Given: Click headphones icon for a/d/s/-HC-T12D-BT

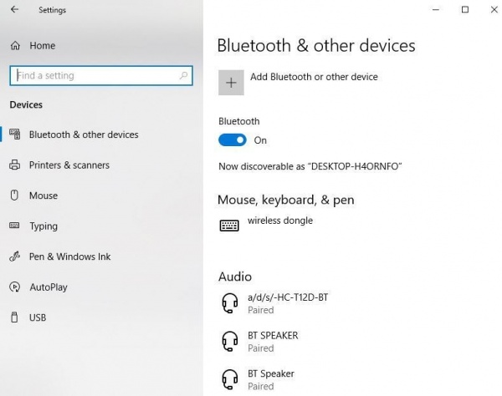Looking at the screenshot, I should [x=229, y=302].
